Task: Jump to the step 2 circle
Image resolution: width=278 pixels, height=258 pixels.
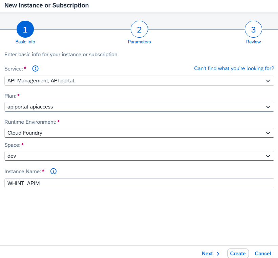Action: click(139, 29)
